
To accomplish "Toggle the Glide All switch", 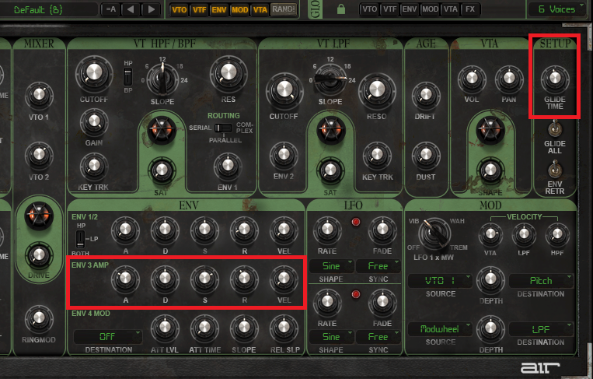I will [x=554, y=129].
